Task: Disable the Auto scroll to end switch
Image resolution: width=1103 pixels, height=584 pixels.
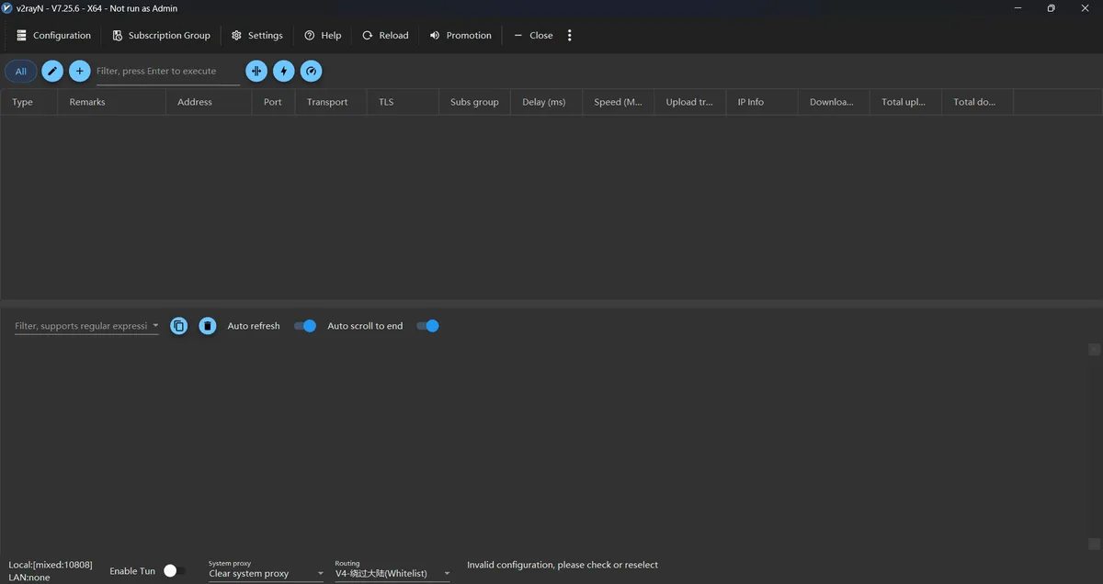Action: coord(428,326)
